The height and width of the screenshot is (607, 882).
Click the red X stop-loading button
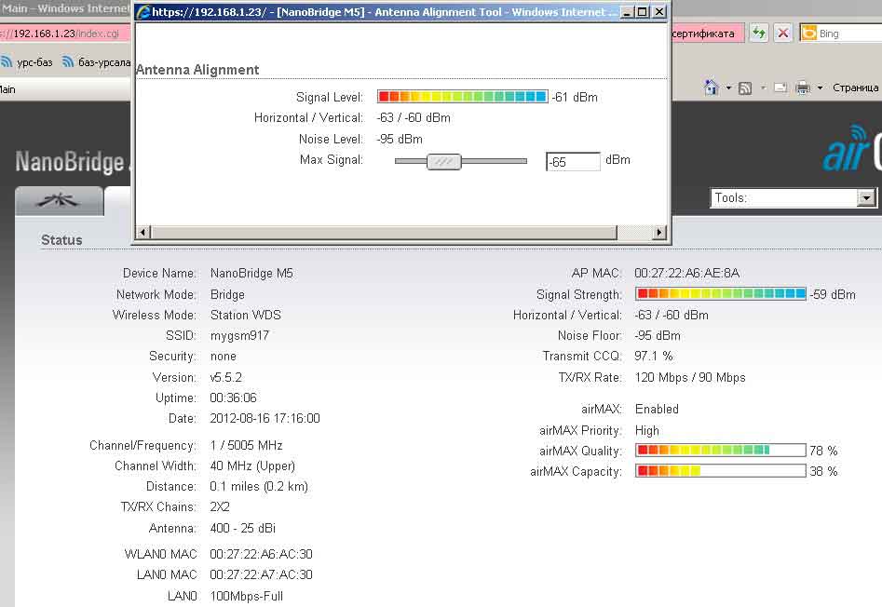click(782, 34)
